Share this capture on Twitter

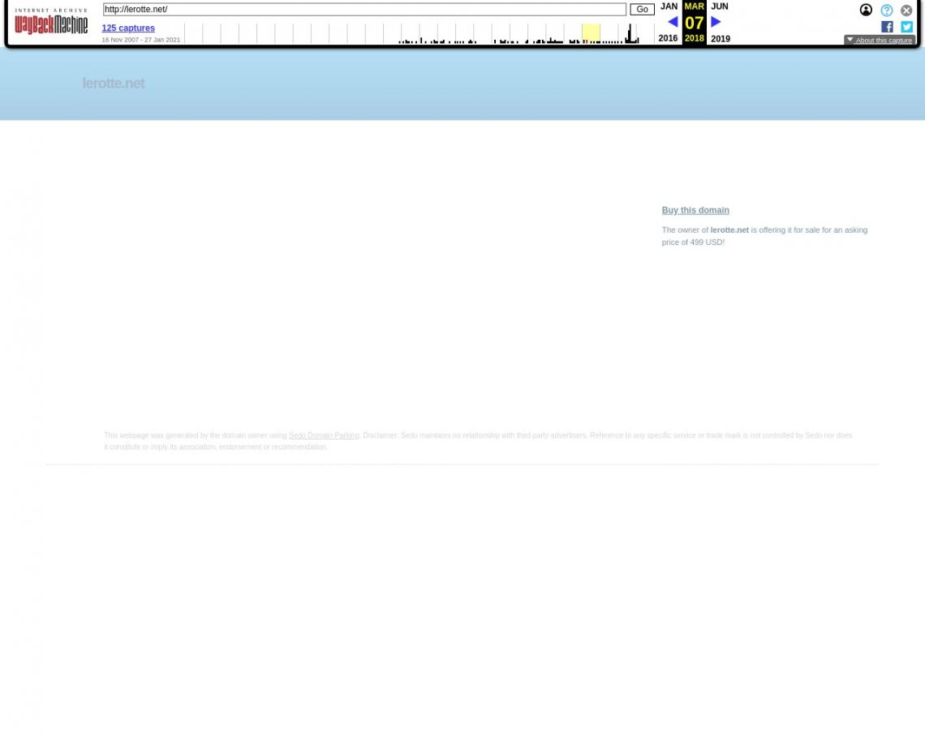coord(906,27)
